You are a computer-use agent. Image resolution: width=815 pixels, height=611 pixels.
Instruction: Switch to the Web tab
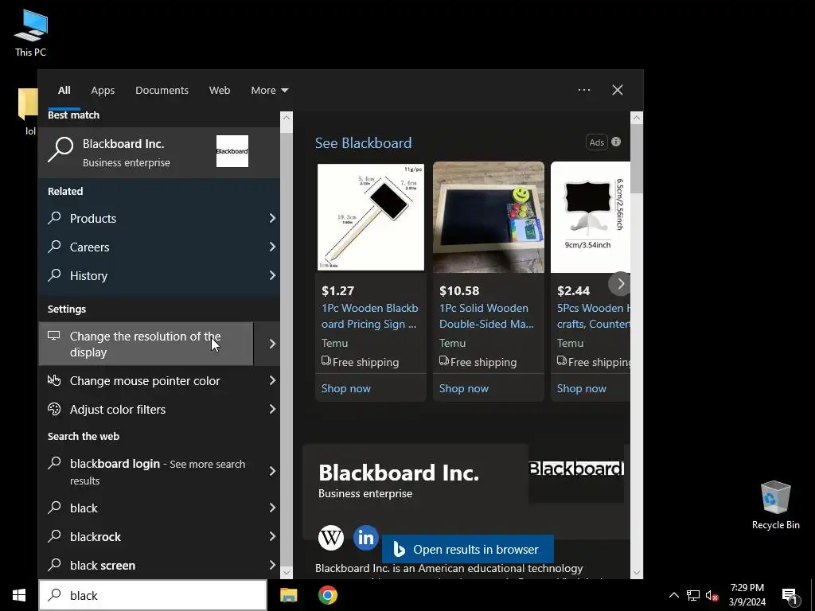(x=220, y=91)
